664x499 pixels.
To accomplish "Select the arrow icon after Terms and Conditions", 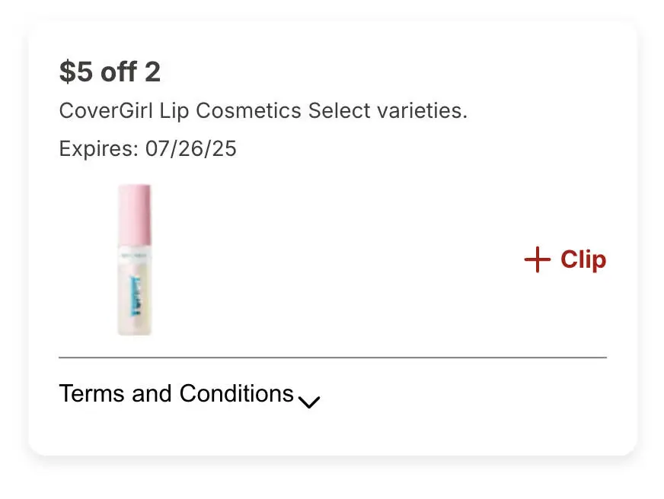I will pos(309,401).
